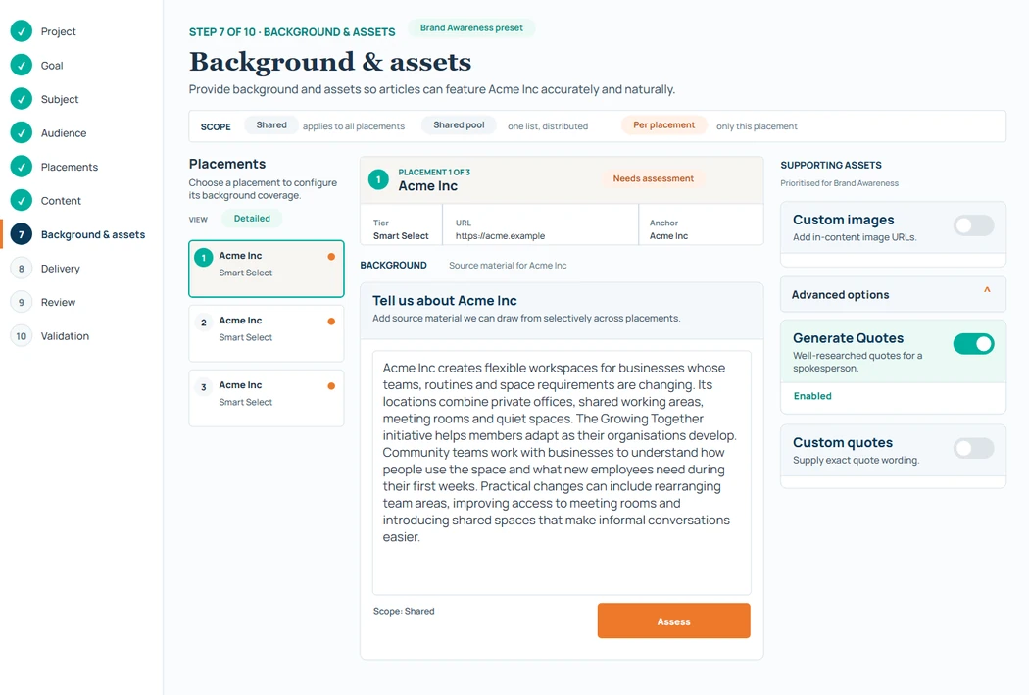This screenshot has height=695, width=1029.
Task: Click the Audience step checkmark icon
Action: coord(22,132)
